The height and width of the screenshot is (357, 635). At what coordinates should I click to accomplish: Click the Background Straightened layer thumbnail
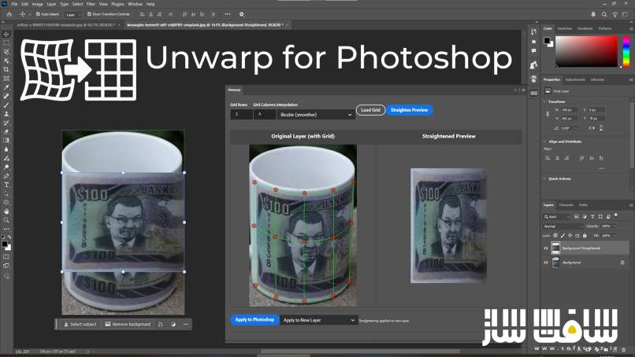555,248
